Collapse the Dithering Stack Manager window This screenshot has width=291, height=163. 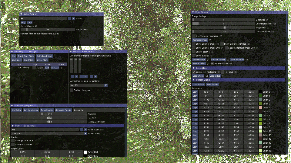tap(12, 52)
